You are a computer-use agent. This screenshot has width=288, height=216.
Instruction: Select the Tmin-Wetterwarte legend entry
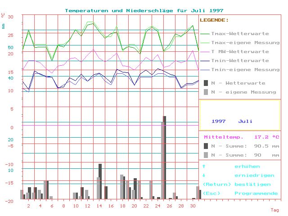[240, 61]
